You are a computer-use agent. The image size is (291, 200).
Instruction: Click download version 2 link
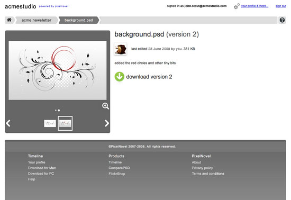pyautogui.click(x=149, y=77)
